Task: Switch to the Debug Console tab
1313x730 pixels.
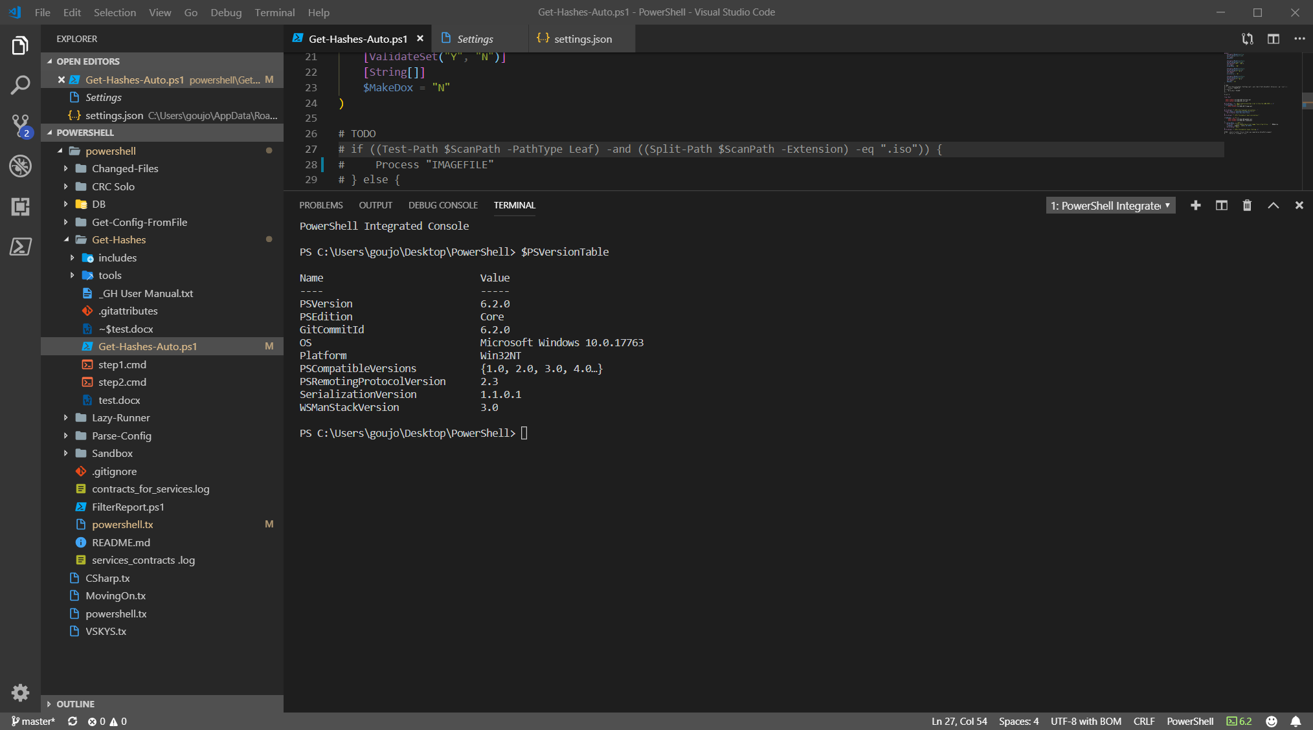Action: [443, 205]
